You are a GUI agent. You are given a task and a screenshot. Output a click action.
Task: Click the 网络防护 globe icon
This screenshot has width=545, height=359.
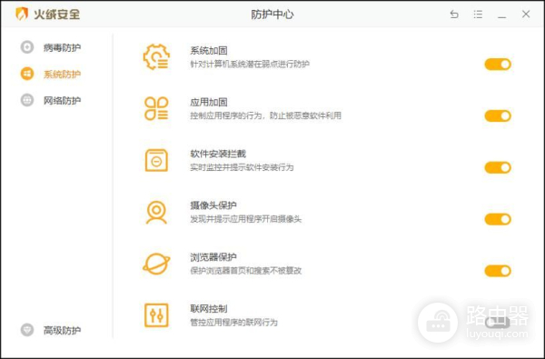tap(27, 100)
